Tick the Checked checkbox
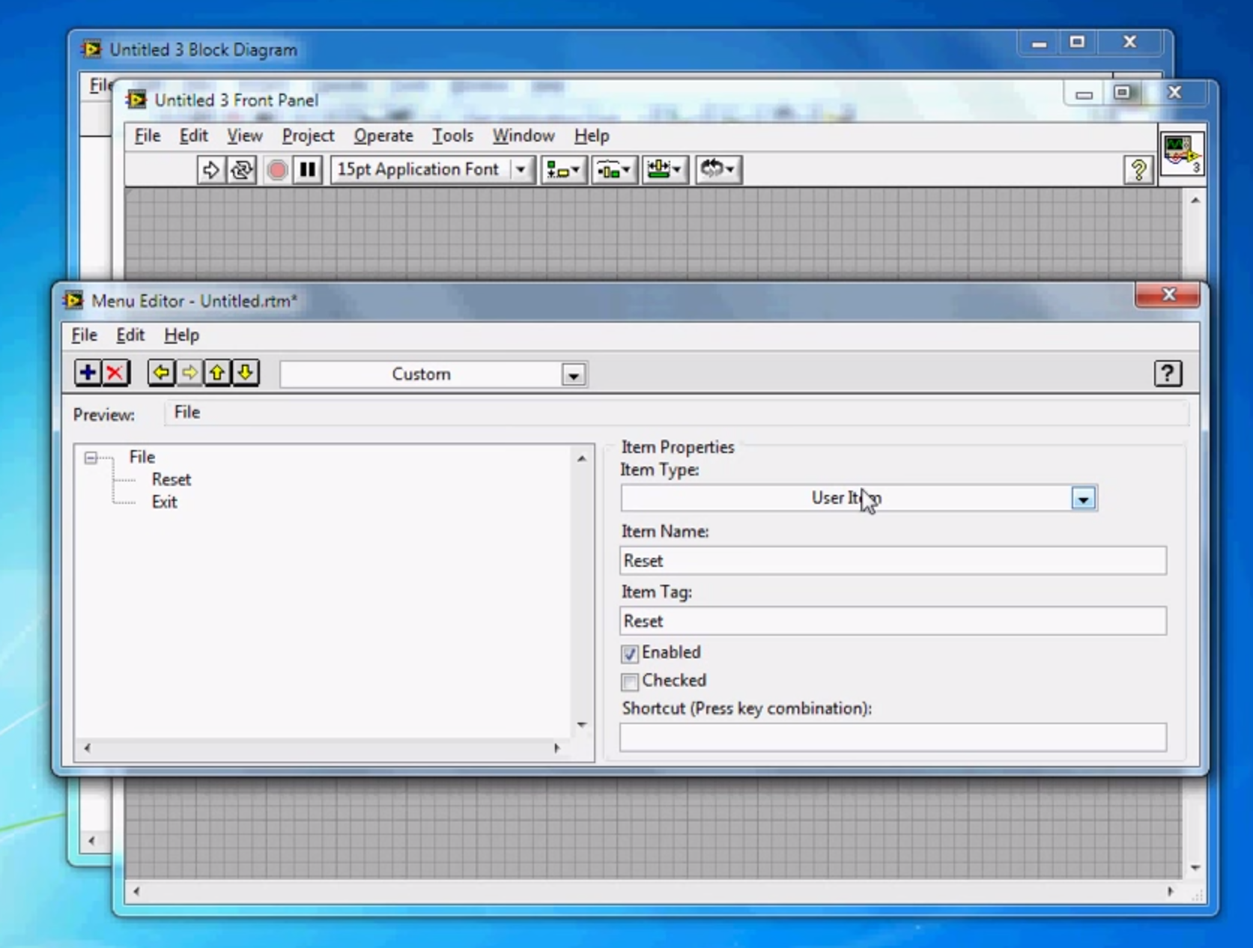1253x948 pixels. click(x=630, y=681)
